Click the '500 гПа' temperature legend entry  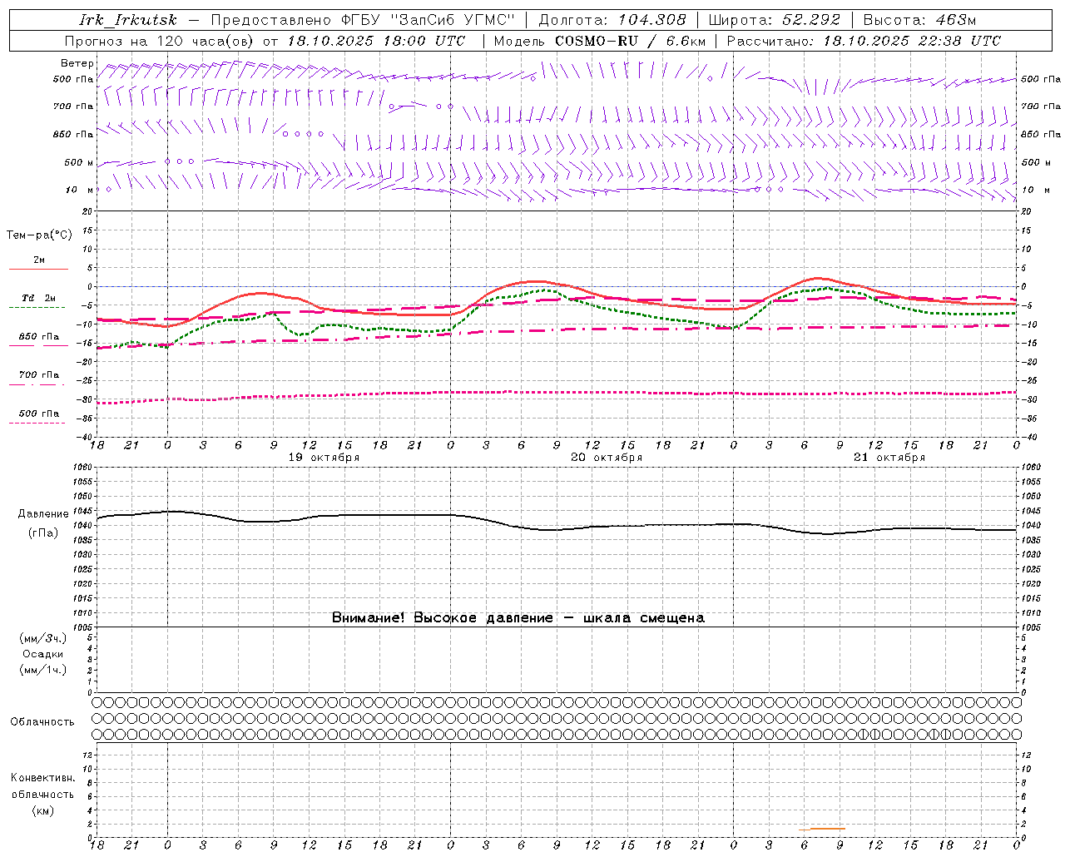39,414
